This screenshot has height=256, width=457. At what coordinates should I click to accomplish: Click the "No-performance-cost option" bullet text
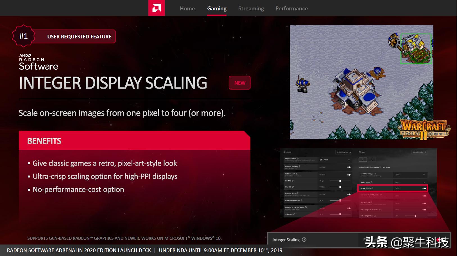(x=78, y=190)
